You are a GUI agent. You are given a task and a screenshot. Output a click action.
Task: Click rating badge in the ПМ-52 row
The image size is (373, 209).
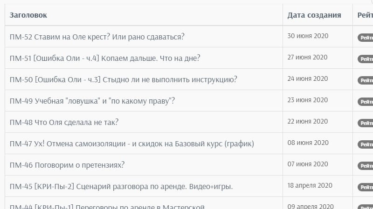click(366, 38)
